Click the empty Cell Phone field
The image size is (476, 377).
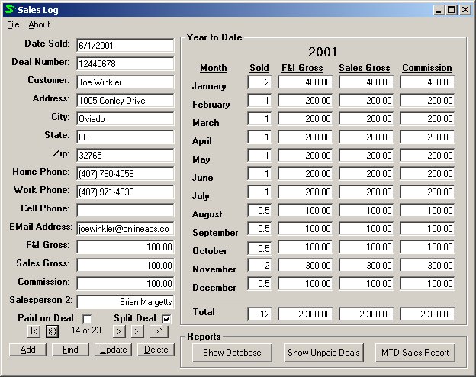tap(125, 210)
